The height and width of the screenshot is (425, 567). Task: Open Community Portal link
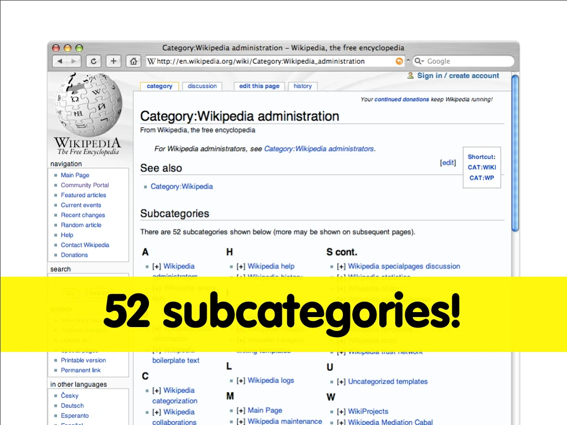85,185
